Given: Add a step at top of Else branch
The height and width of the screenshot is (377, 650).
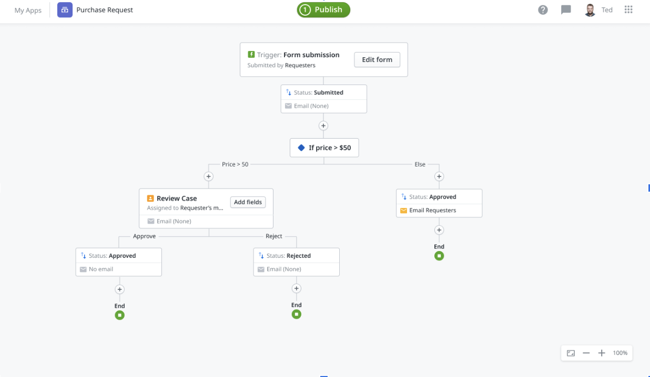Looking at the screenshot, I should [x=439, y=177].
